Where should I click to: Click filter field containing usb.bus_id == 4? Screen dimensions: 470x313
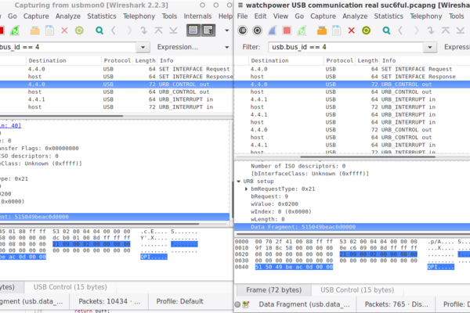(x=345, y=47)
